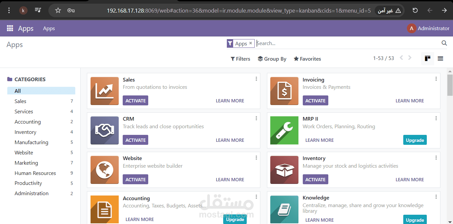Activate the Inventory app
The width and height of the screenshot is (453, 224).
coord(315,180)
